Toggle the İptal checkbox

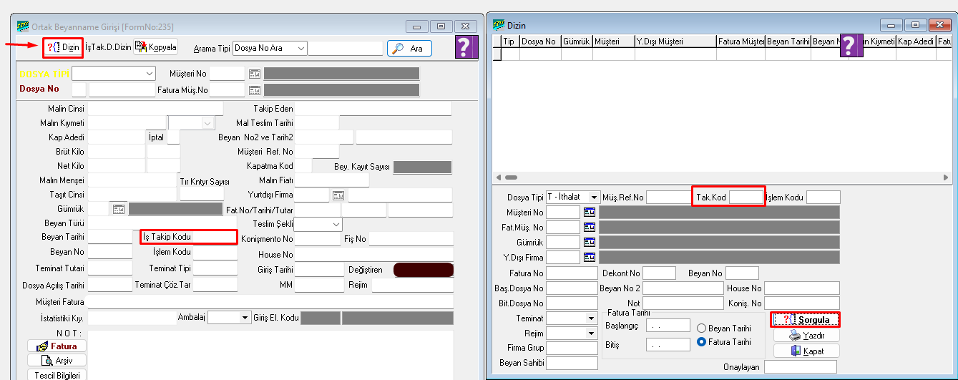(172, 137)
